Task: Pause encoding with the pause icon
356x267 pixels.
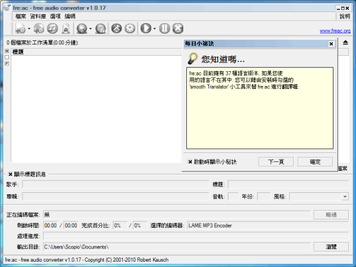Action: tap(164, 28)
